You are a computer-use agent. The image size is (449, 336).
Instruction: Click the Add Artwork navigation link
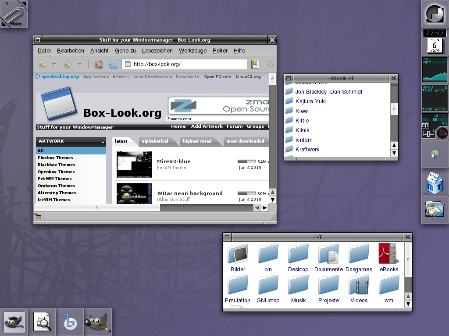coord(207,126)
